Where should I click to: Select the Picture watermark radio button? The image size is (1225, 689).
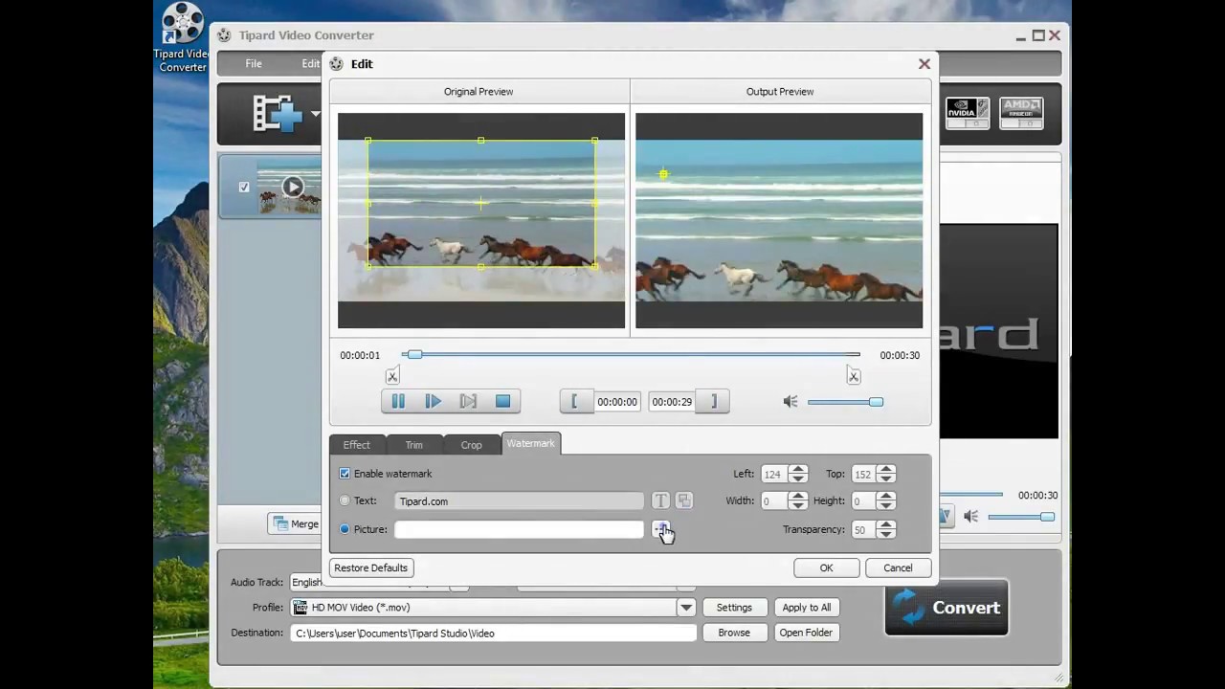(x=345, y=529)
